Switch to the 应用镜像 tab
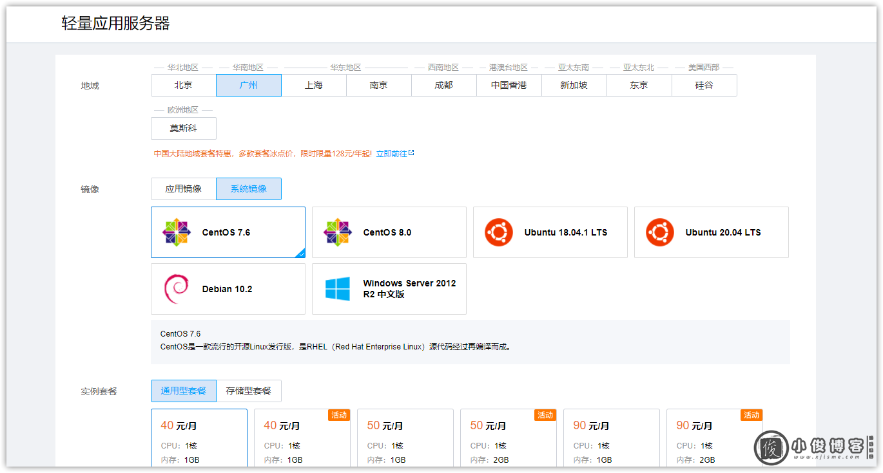883x473 pixels. (x=184, y=189)
